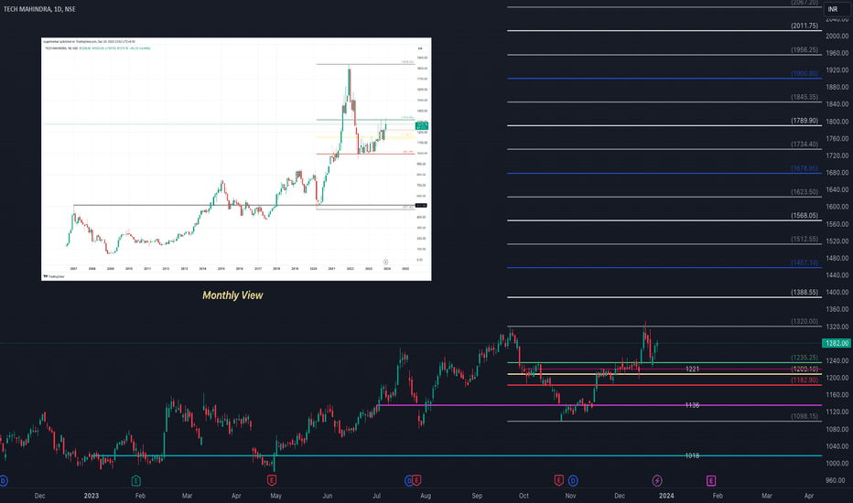Image resolution: width=853 pixels, height=503 pixels.
Task: Click the (1789.90) level label
Action: point(804,121)
